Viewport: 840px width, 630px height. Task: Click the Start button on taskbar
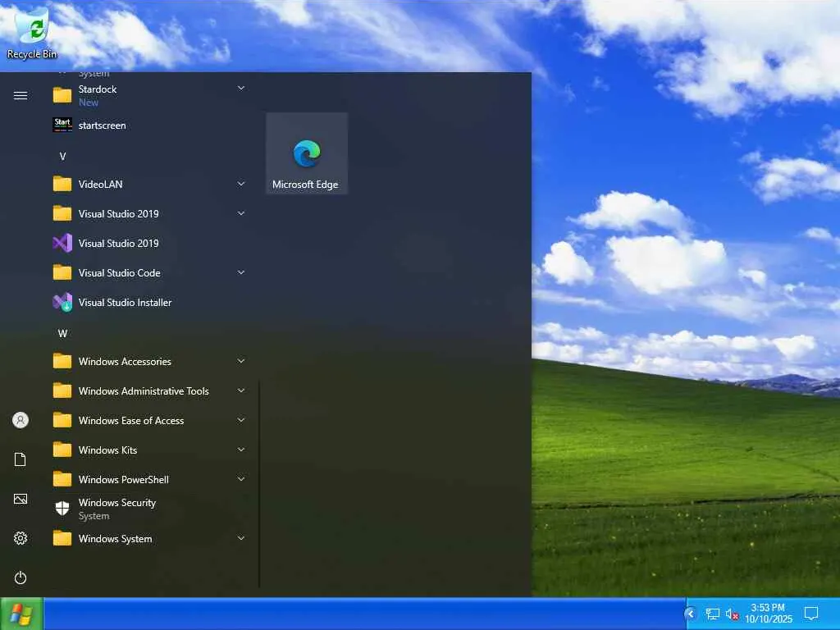click(x=21, y=614)
